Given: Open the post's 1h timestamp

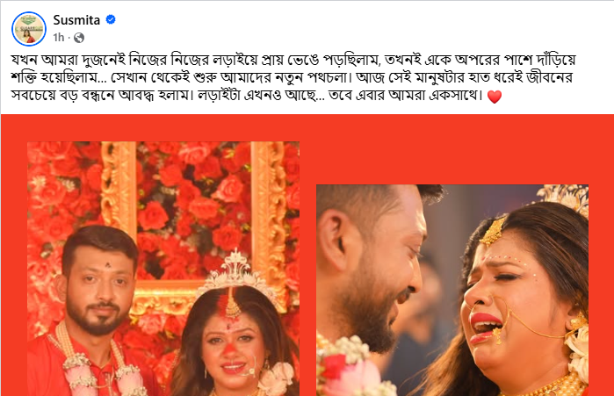Looking at the screenshot, I should (58, 38).
